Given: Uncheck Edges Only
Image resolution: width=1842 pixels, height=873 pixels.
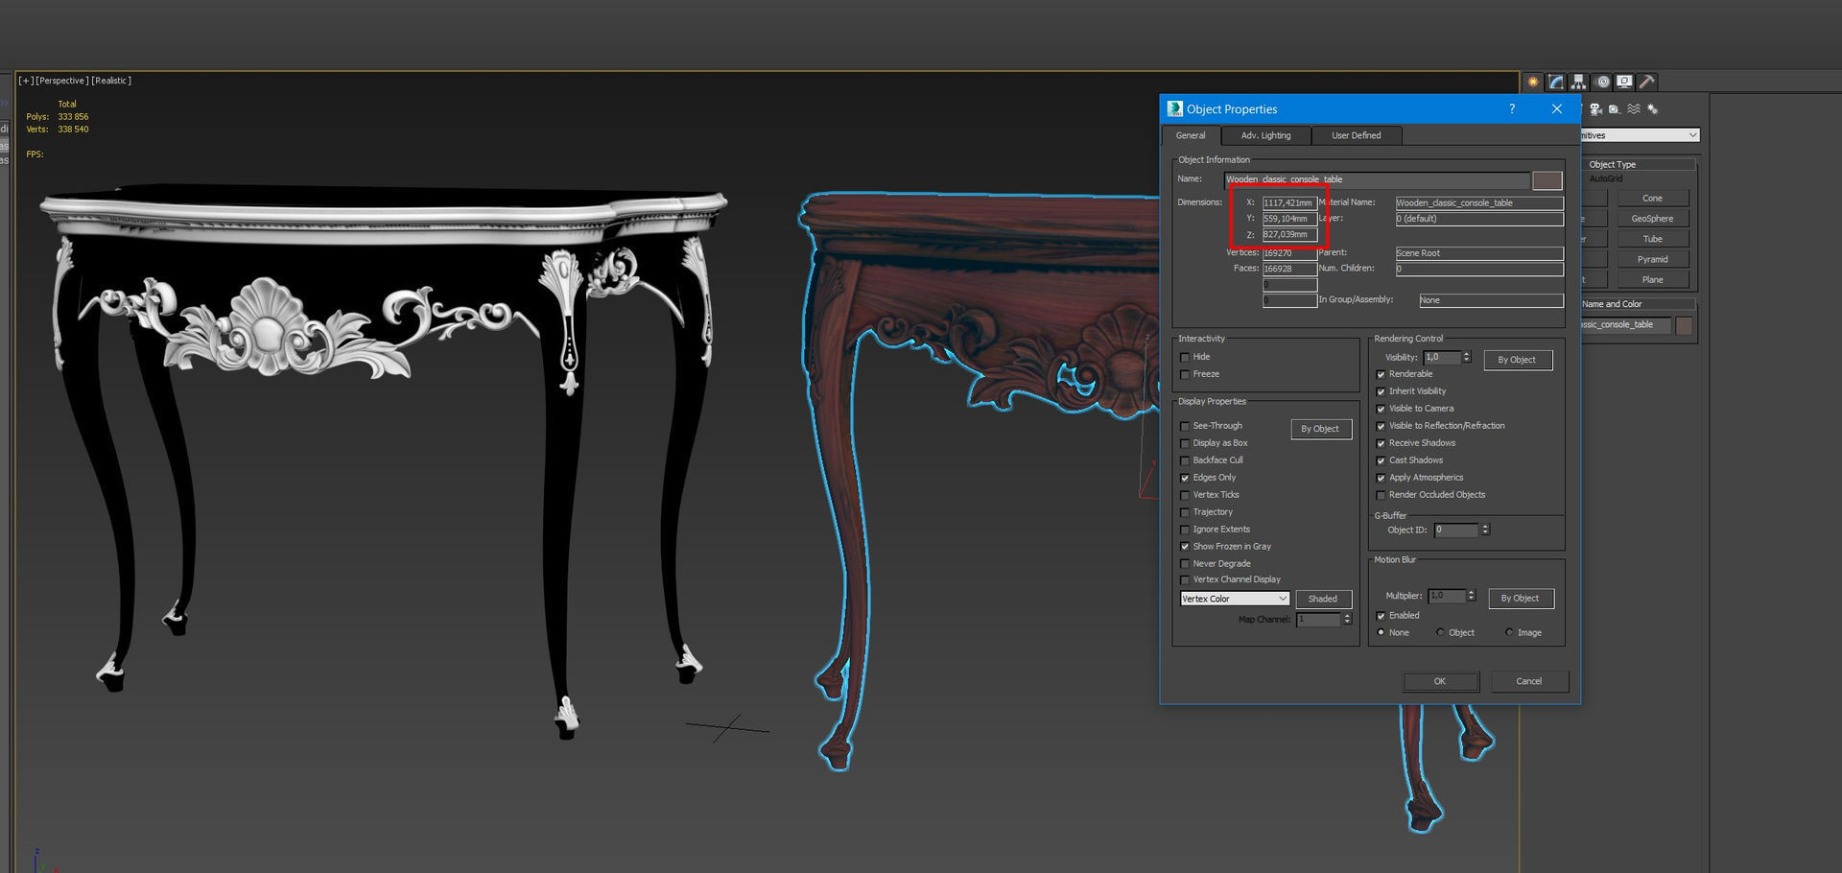Looking at the screenshot, I should pos(1185,478).
